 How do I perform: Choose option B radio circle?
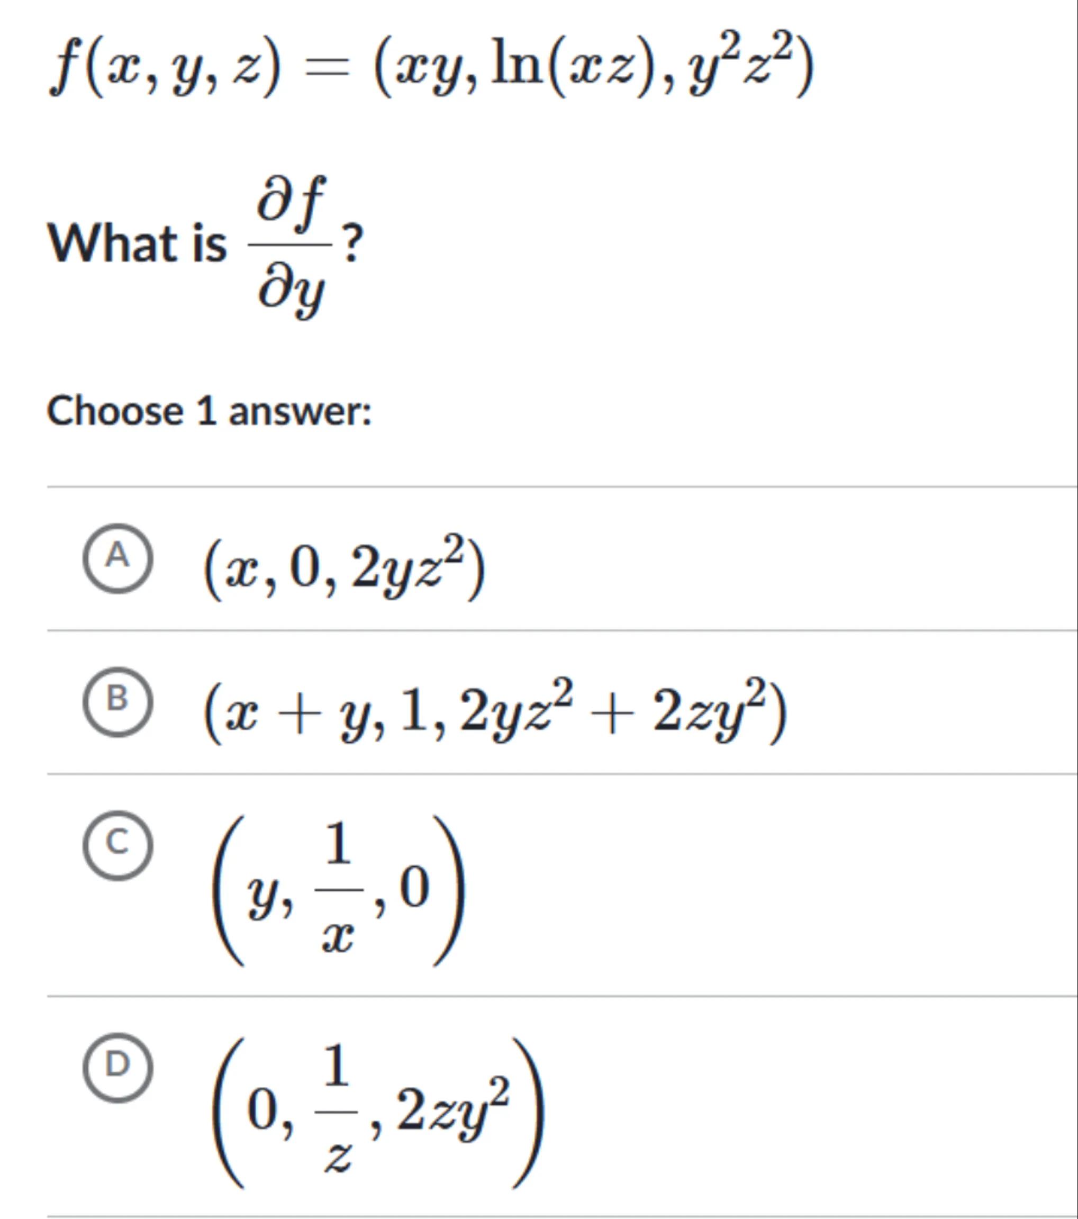click(118, 701)
